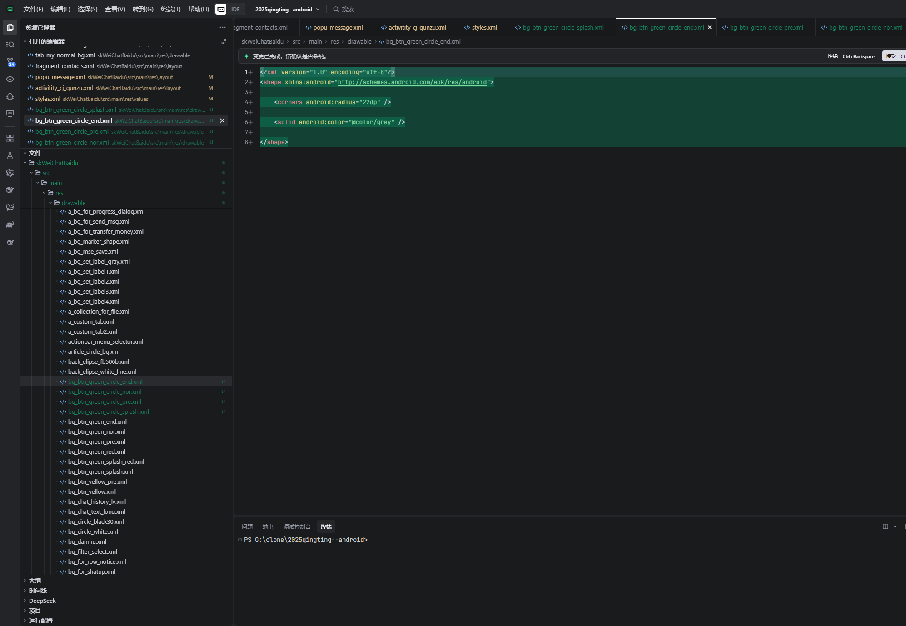Screen dimensions: 906x626
Task: Open the Run and Debug bug icon
Action: point(10,96)
